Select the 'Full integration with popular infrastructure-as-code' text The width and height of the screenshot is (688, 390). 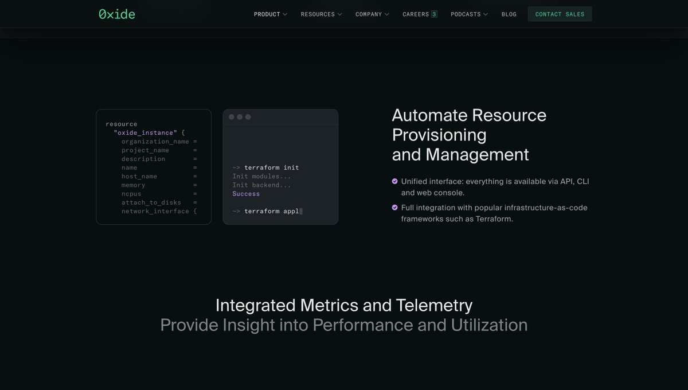[494, 213]
